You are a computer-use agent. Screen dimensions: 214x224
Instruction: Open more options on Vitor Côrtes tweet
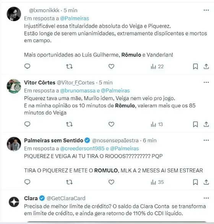(x=206, y=82)
